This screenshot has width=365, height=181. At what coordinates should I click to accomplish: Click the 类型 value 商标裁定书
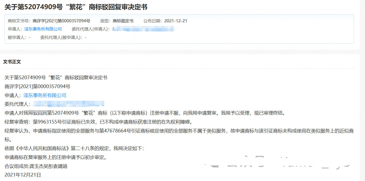(x=123, y=21)
